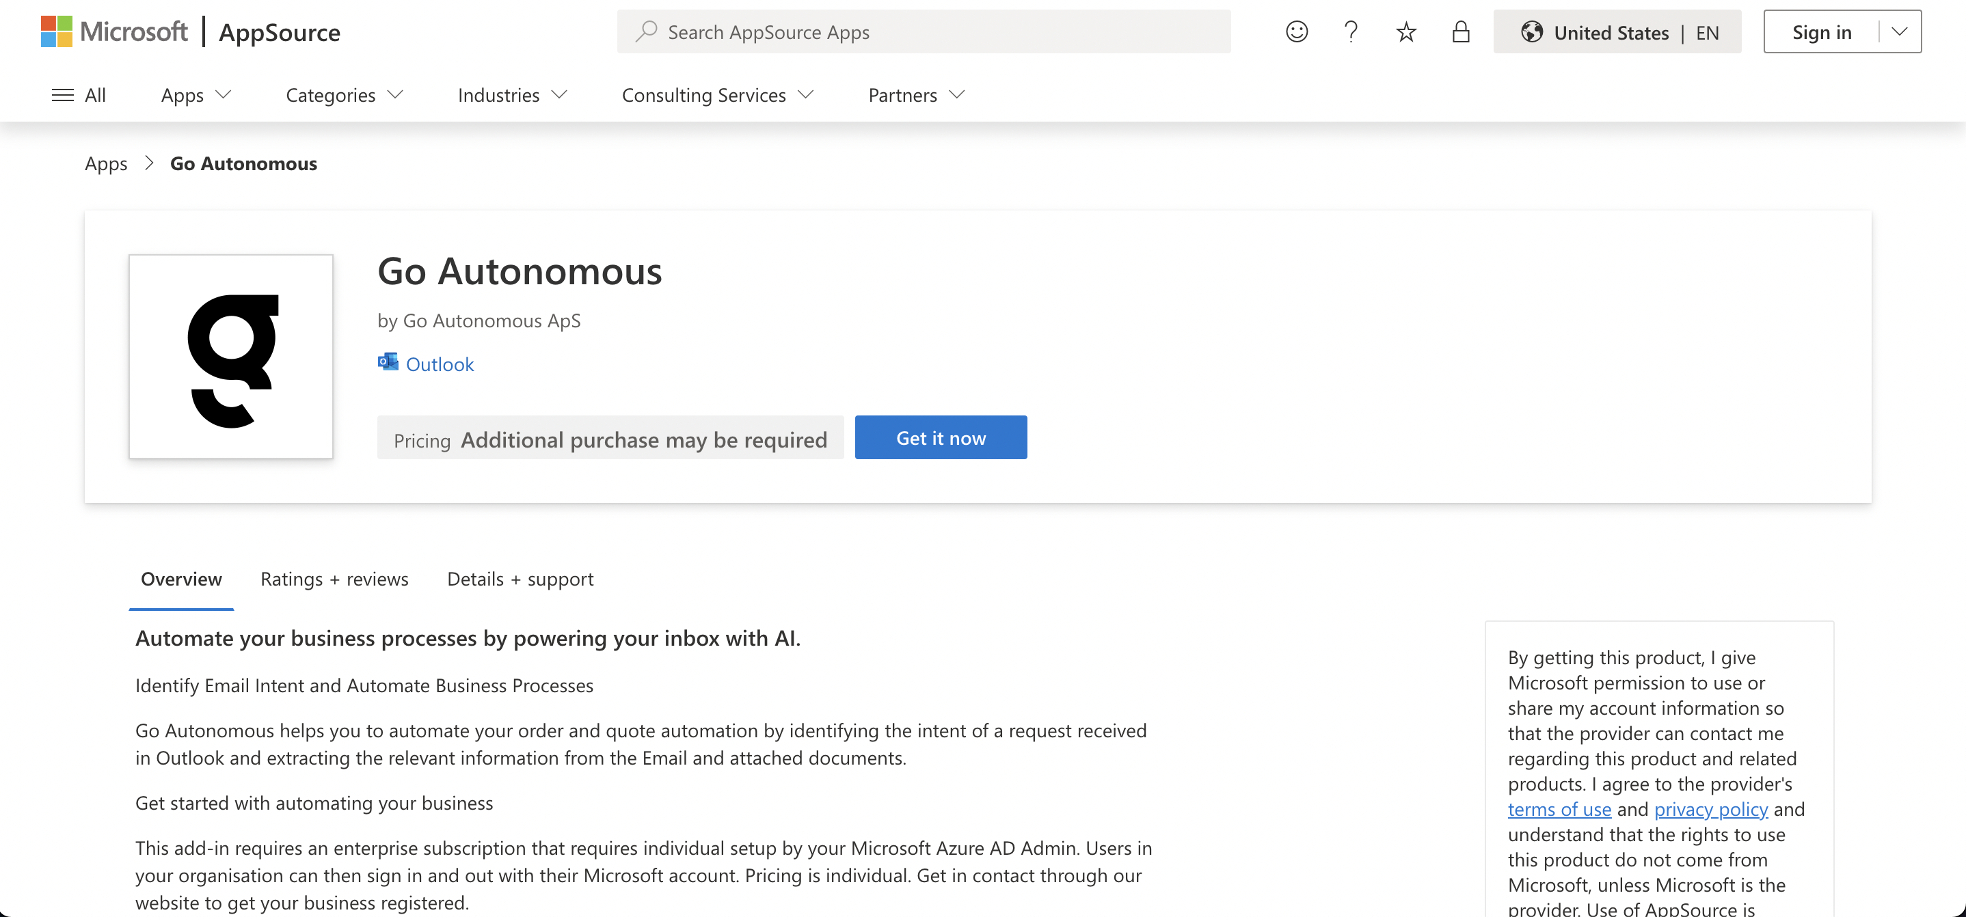This screenshot has height=917, width=1966.
Task: Open the Outlook link
Action: (x=440, y=364)
